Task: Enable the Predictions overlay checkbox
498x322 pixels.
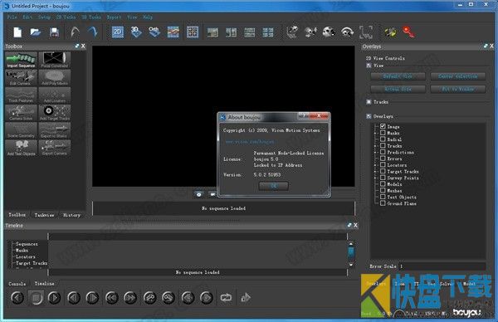Action: [x=383, y=152]
